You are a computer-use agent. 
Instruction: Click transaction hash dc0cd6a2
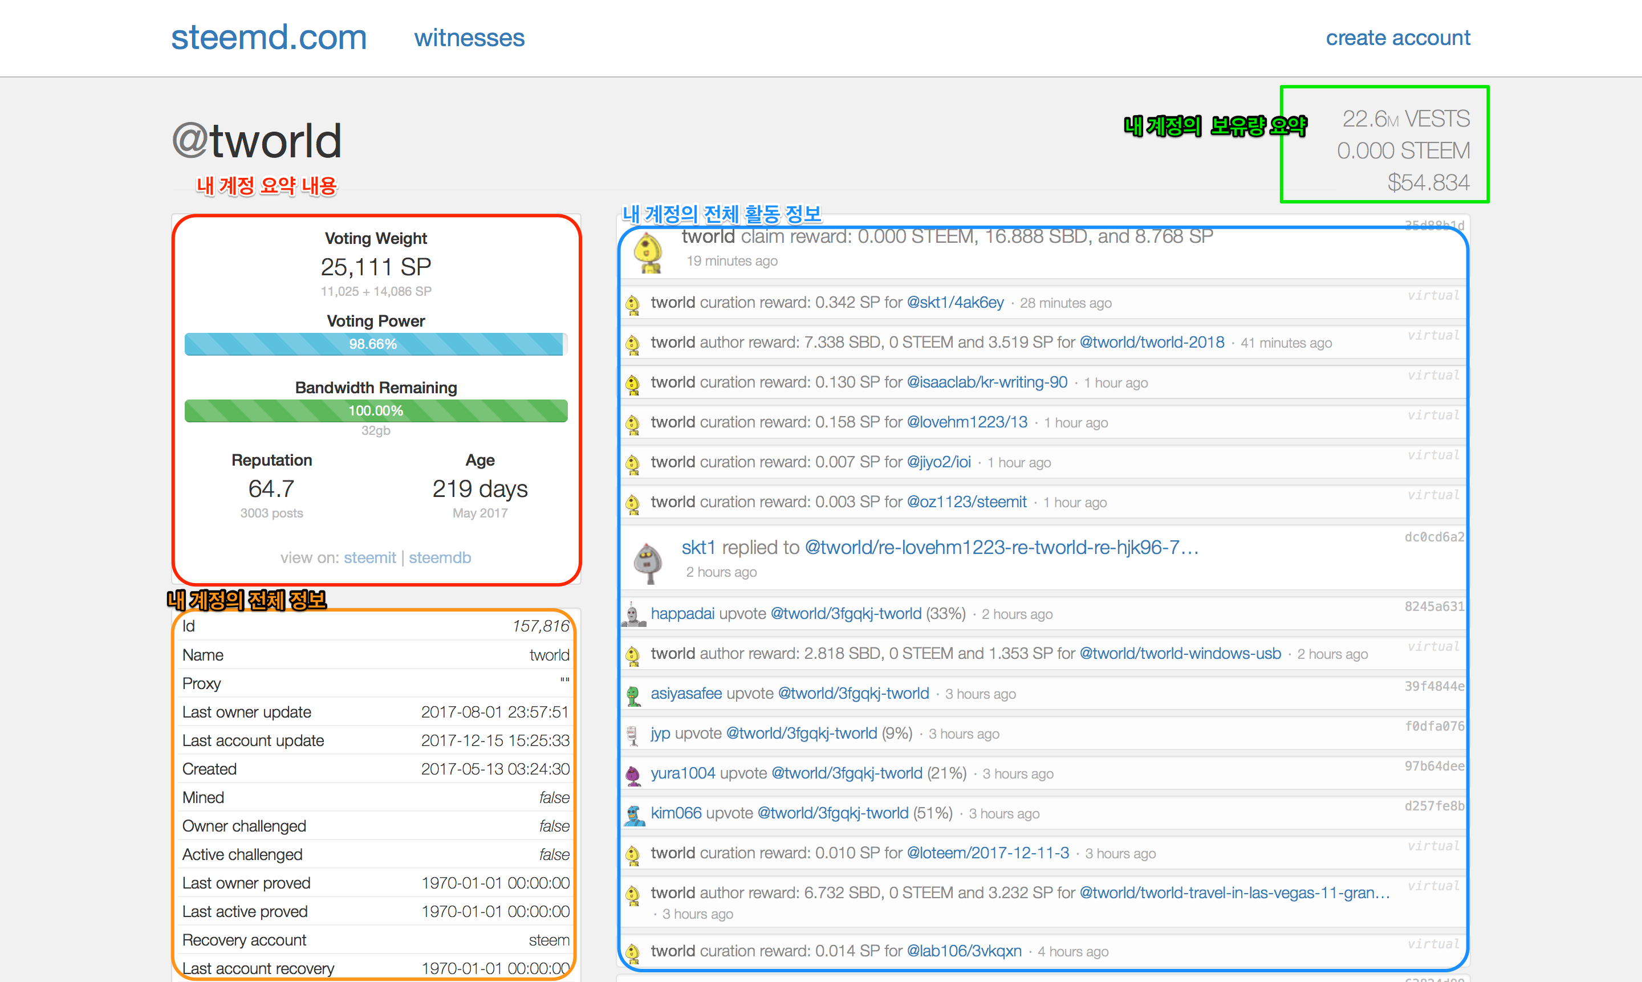click(x=1434, y=537)
